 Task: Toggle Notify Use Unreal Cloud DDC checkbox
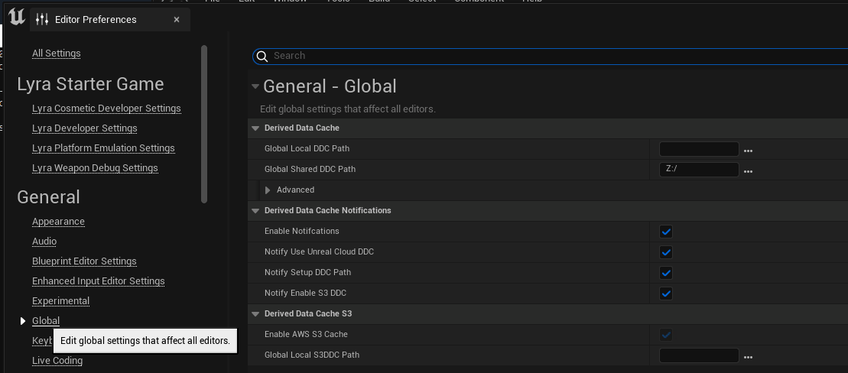666,252
